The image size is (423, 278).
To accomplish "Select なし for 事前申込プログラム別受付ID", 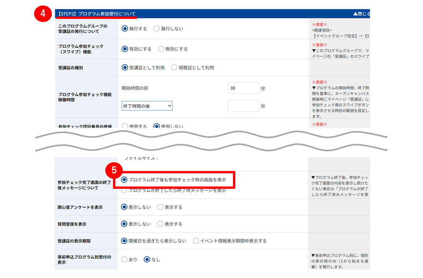I will pos(147,259).
